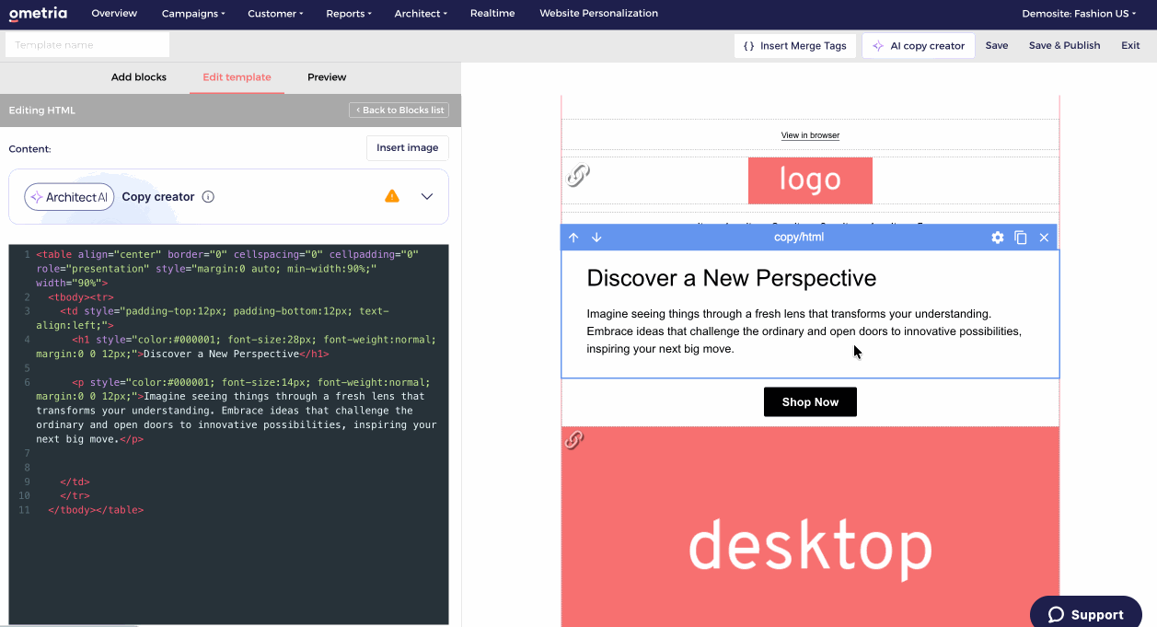Go to the Overview page
The width and height of the screenshot is (1157, 627).
[114, 14]
